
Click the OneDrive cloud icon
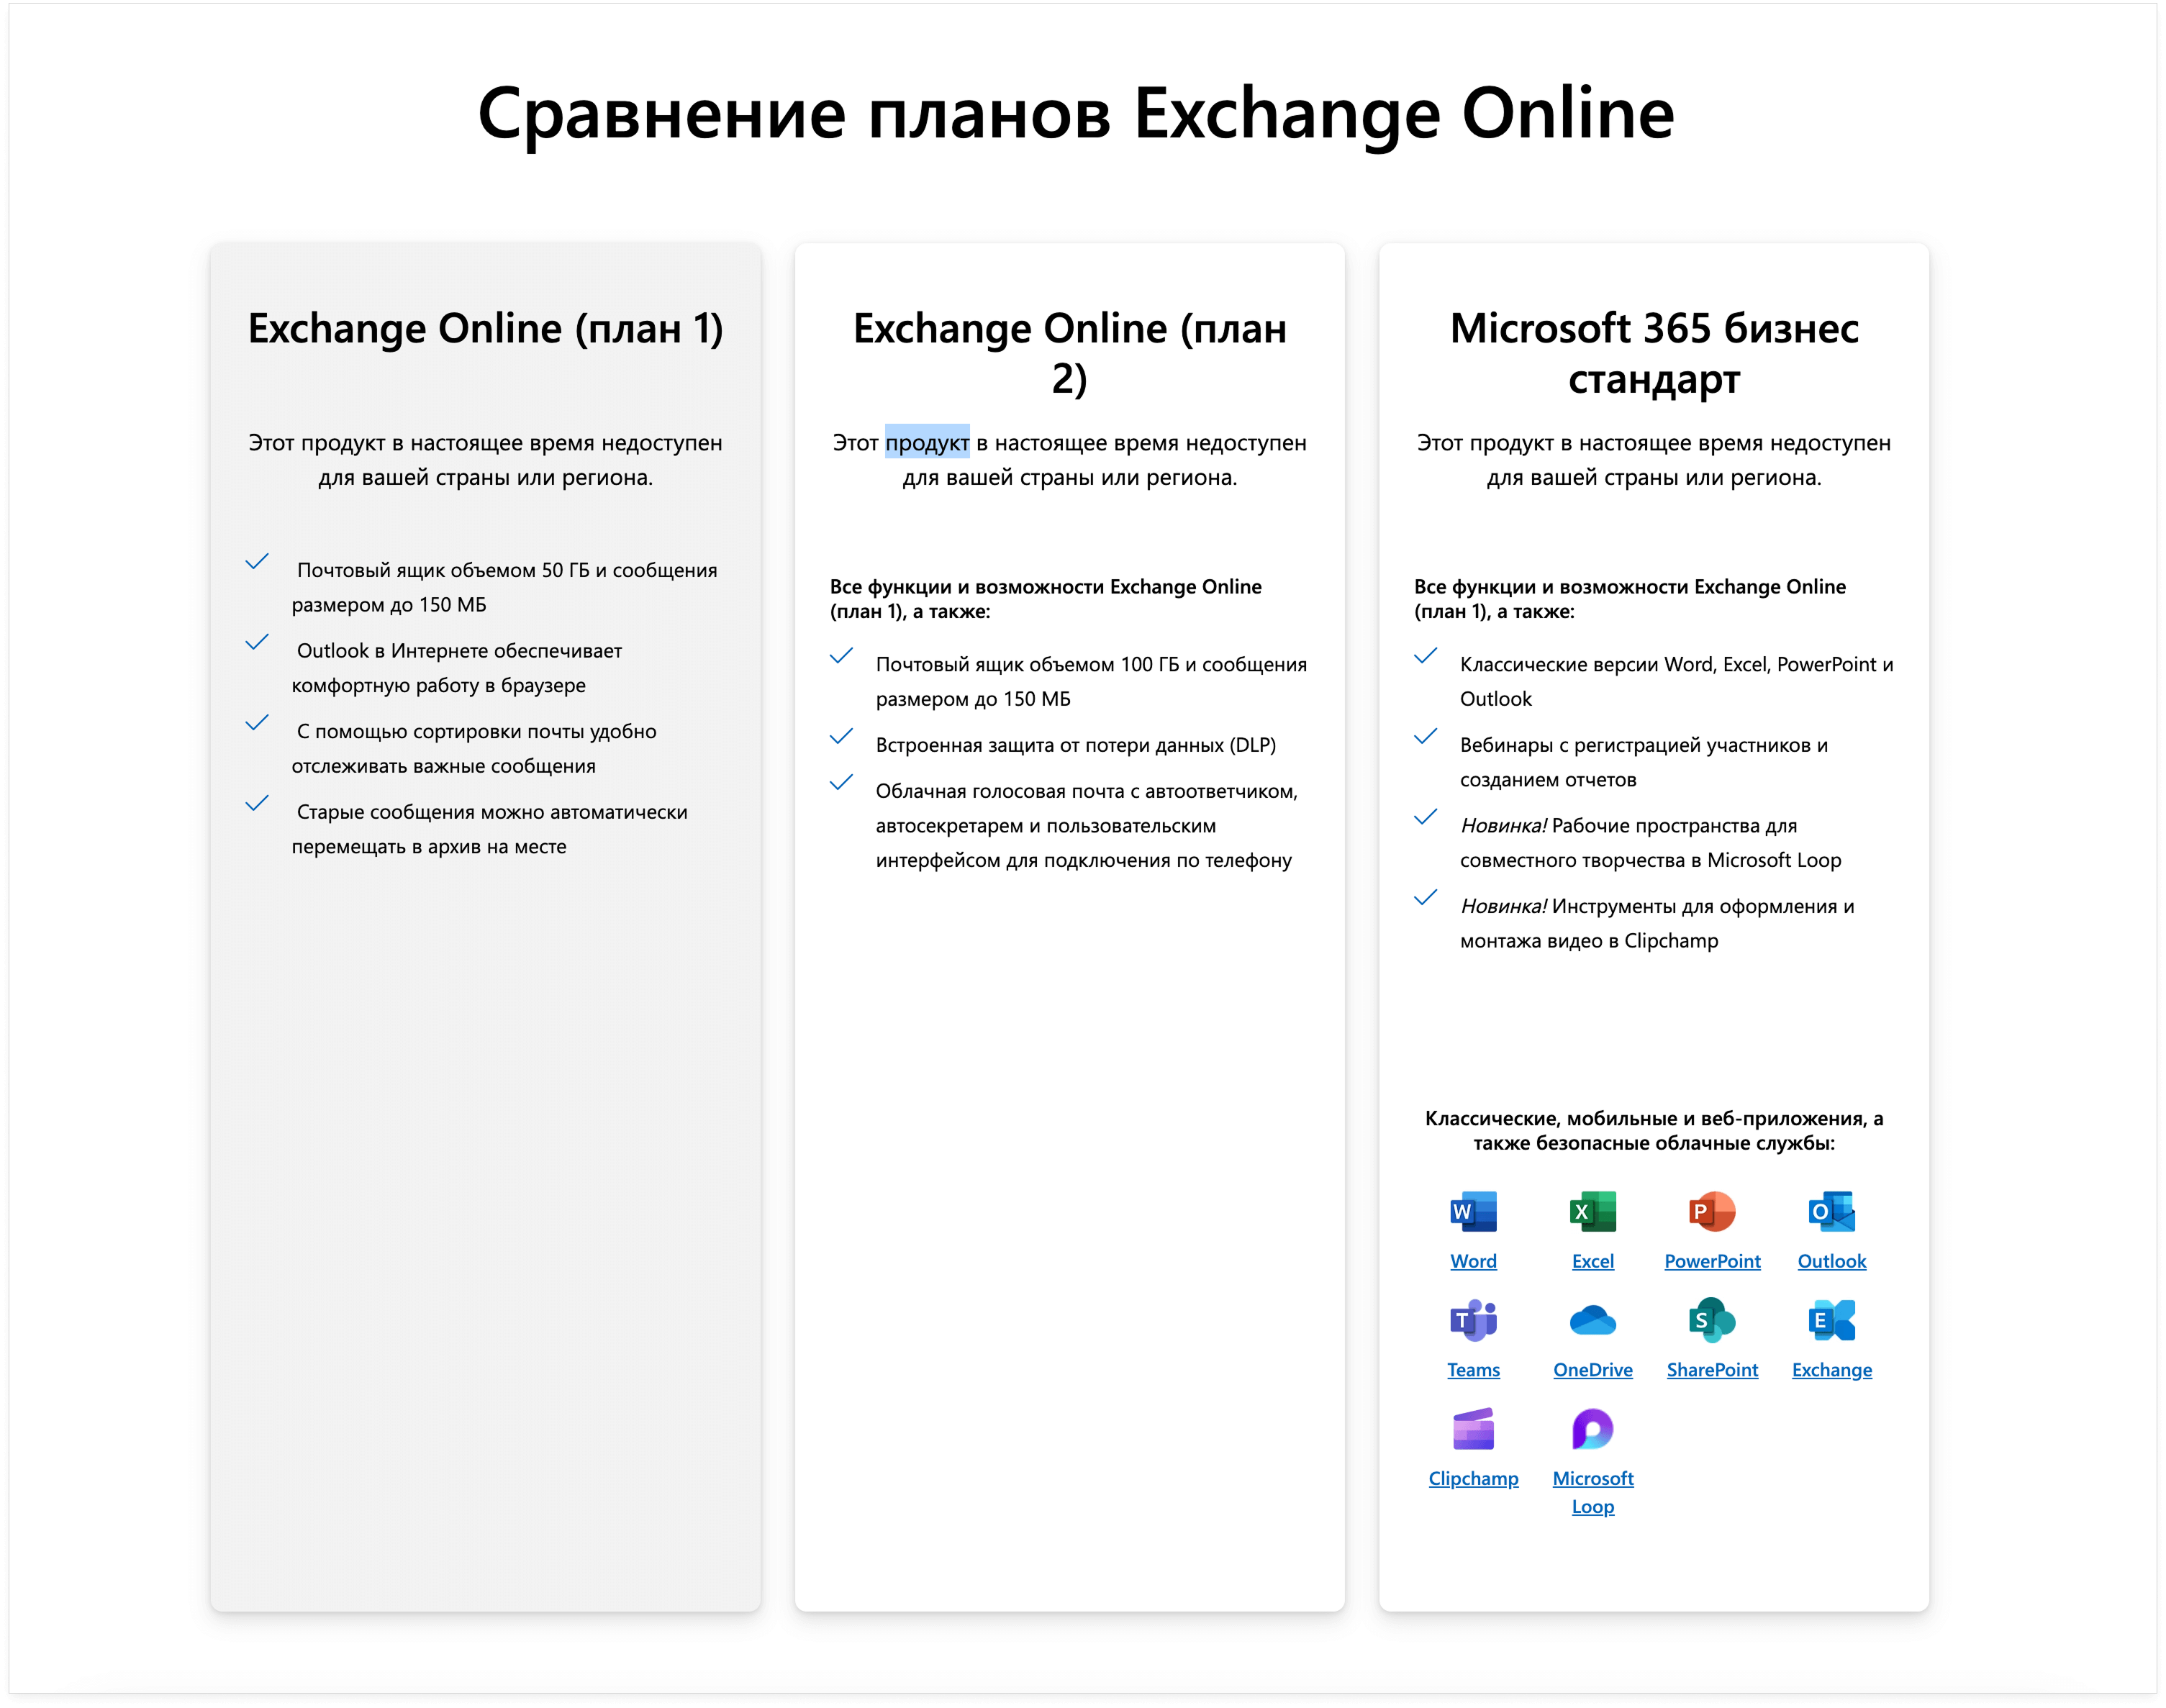1592,1321
